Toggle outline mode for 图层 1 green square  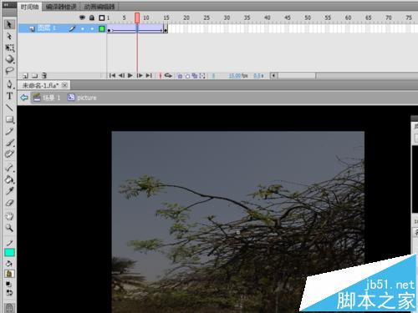click(102, 28)
